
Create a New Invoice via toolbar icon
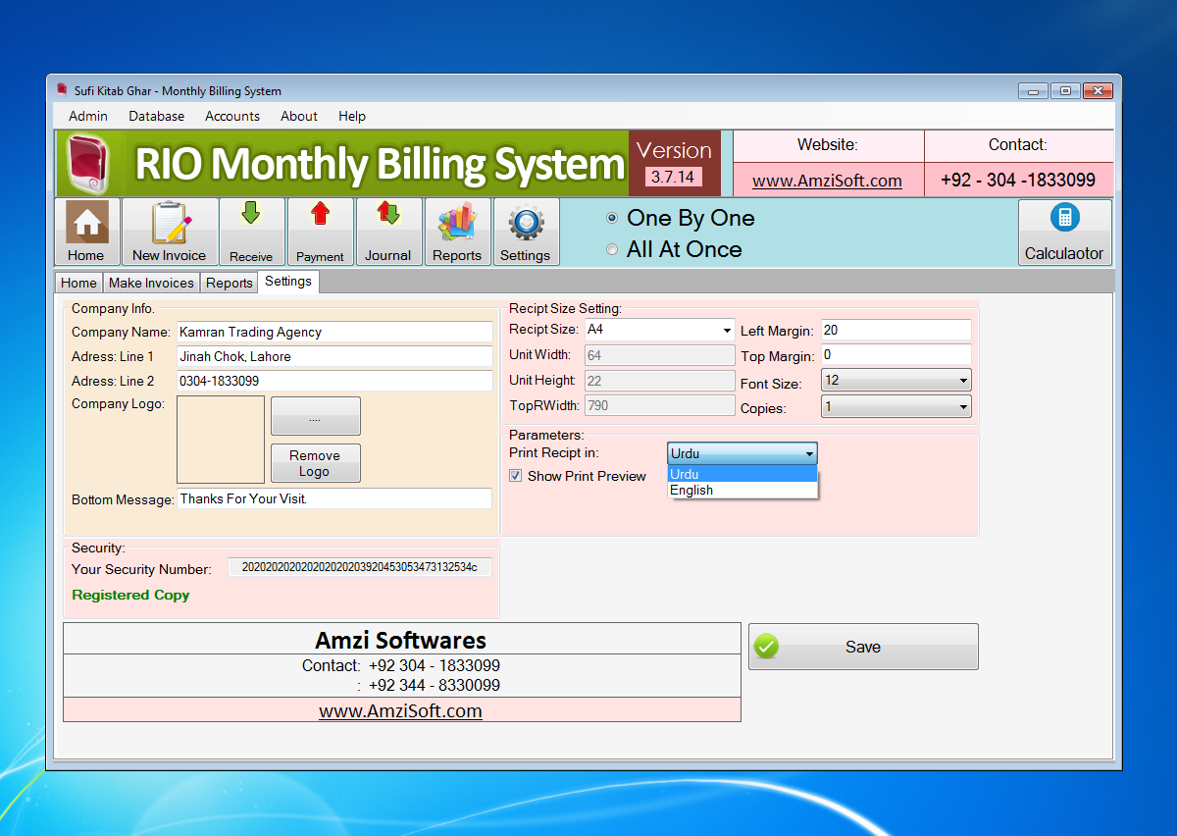pos(169,231)
